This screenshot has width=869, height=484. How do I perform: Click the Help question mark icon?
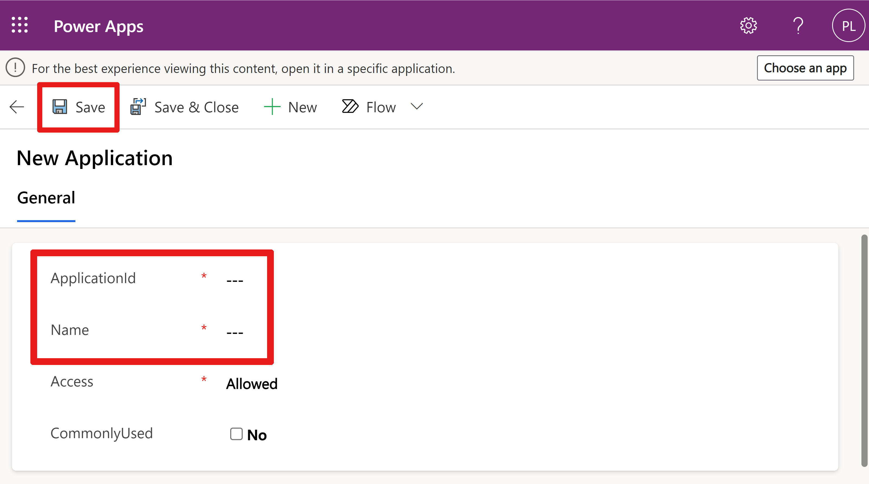coord(798,25)
